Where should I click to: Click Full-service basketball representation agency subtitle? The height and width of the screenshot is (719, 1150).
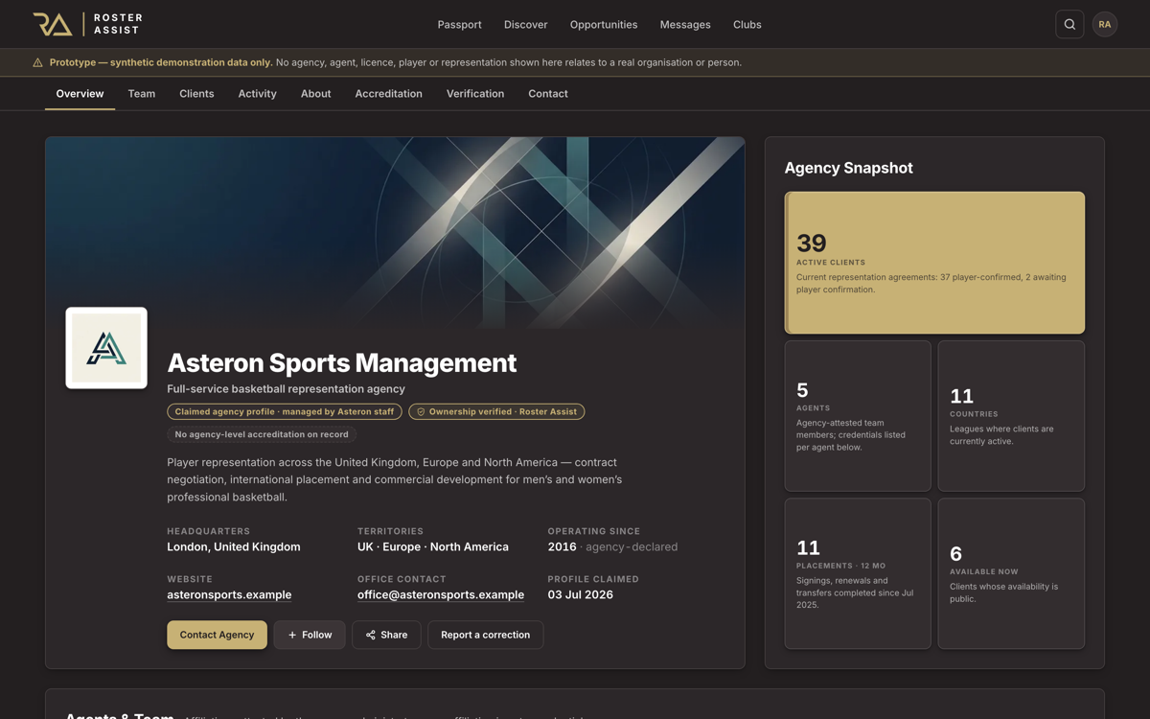(286, 388)
